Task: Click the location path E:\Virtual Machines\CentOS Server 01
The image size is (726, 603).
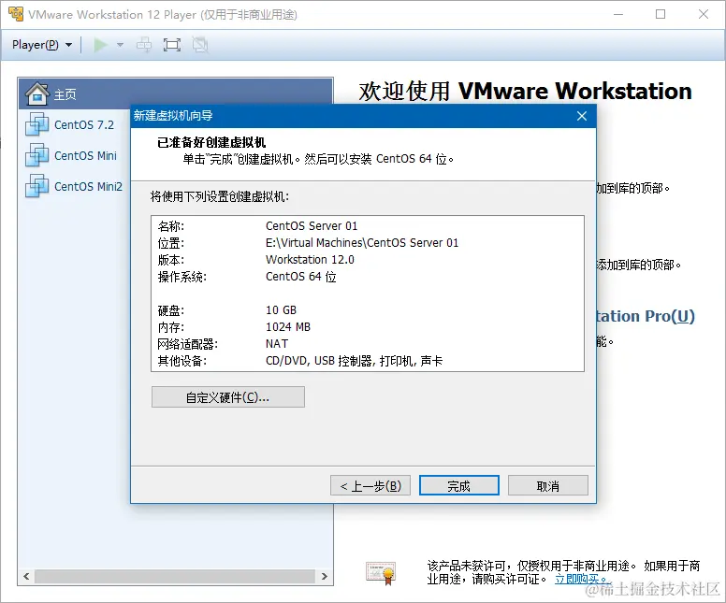Action: pyautogui.click(x=362, y=242)
